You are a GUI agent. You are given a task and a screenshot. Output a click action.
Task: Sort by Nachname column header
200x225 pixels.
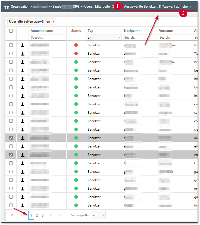(x=132, y=31)
